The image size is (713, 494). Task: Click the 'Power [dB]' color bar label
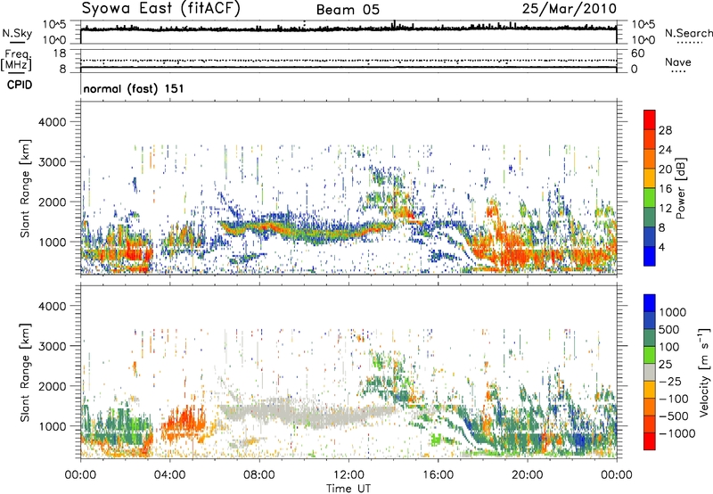point(681,188)
